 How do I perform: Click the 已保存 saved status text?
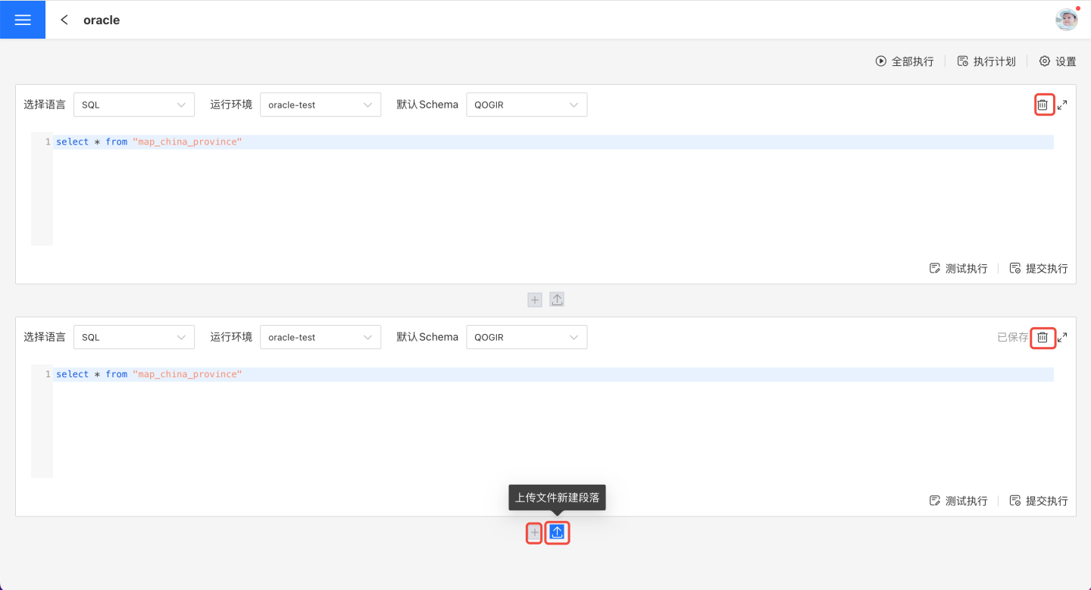click(1013, 338)
